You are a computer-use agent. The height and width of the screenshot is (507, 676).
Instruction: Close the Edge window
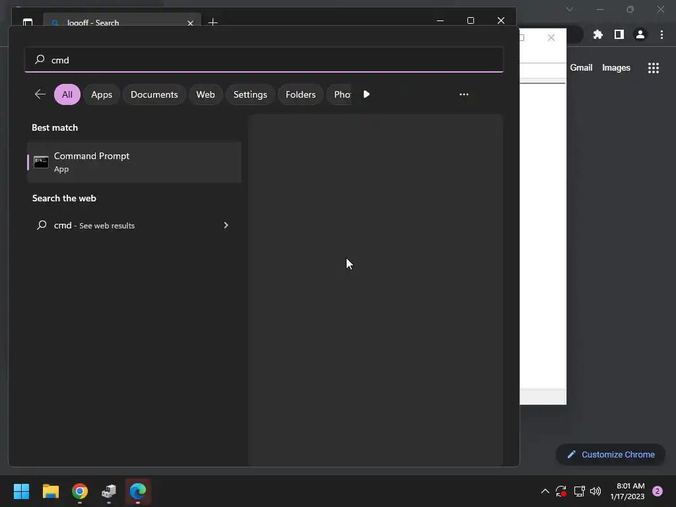coord(500,20)
